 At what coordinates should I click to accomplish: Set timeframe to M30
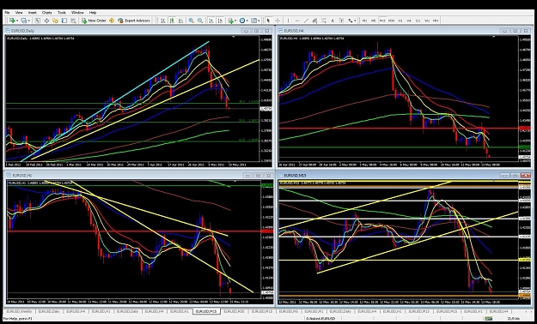[391, 21]
